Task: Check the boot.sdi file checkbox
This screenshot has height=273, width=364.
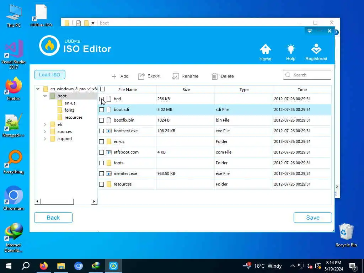Action: pos(101,109)
